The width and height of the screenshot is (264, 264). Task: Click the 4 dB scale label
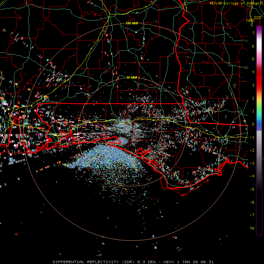(x=253, y=72)
